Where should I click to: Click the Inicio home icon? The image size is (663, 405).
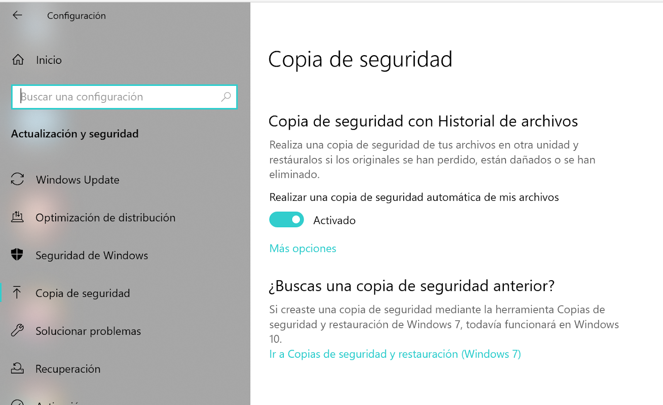pos(17,60)
